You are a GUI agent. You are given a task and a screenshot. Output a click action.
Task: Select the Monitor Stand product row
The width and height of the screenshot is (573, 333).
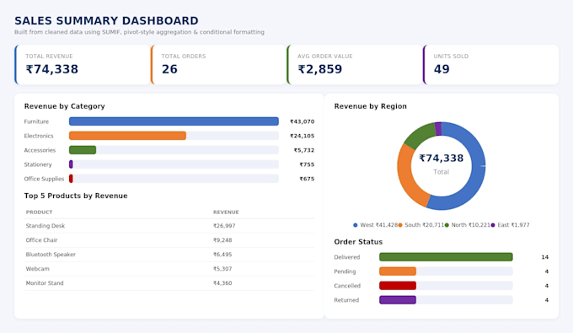click(169, 283)
